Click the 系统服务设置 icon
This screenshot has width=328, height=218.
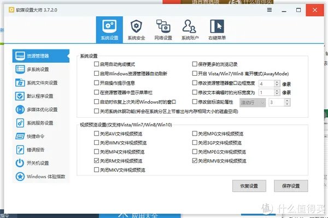(20, 123)
